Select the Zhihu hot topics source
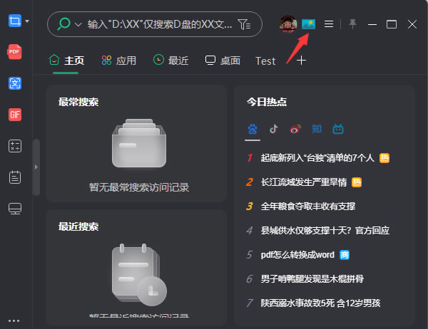428x329 pixels. pyautogui.click(x=317, y=129)
